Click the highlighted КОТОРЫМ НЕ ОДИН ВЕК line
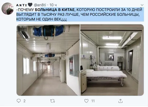The height and width of the screenshot is (107, 148). click(x=42, y=19)
